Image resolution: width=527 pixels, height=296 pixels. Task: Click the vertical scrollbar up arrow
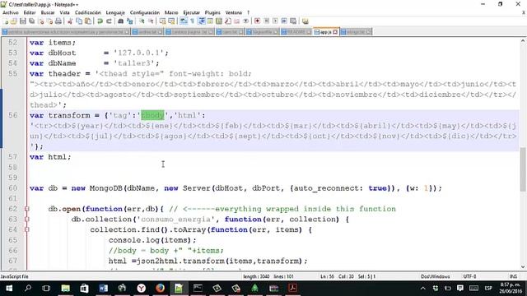pyautogui.click(x=523, y=41)
